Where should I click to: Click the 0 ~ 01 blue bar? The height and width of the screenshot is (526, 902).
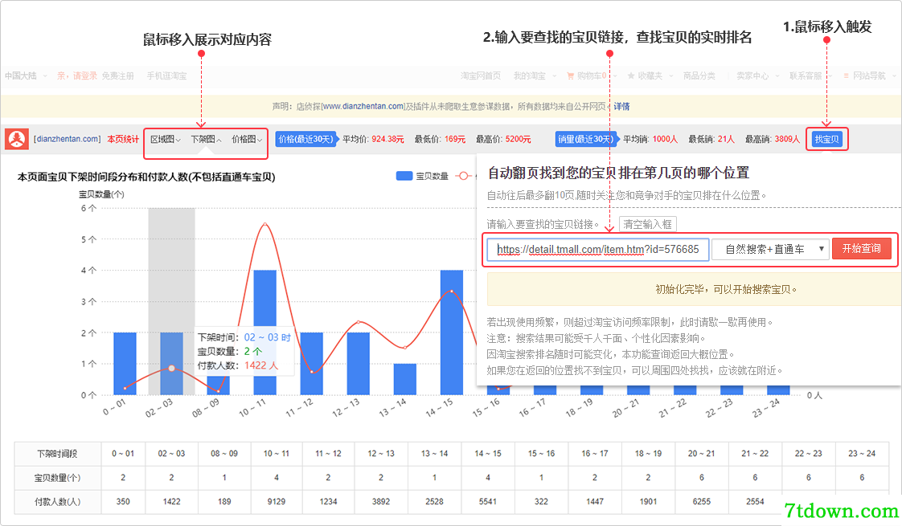[x=125, y=363]
